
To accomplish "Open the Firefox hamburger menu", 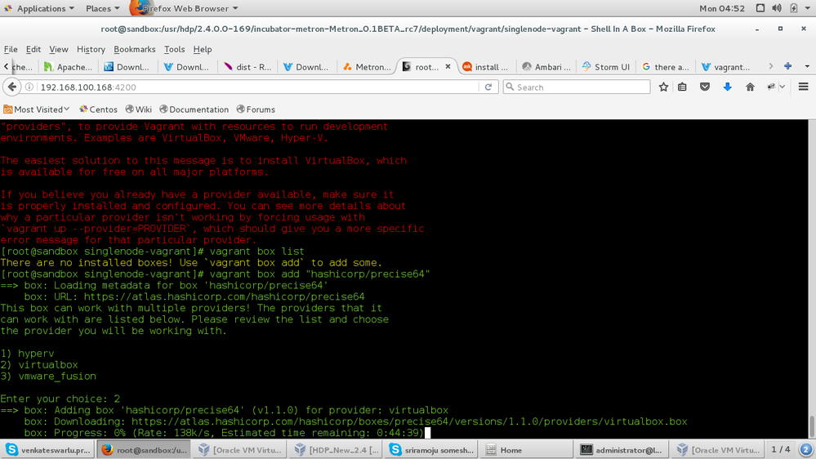I will [803, 87].
